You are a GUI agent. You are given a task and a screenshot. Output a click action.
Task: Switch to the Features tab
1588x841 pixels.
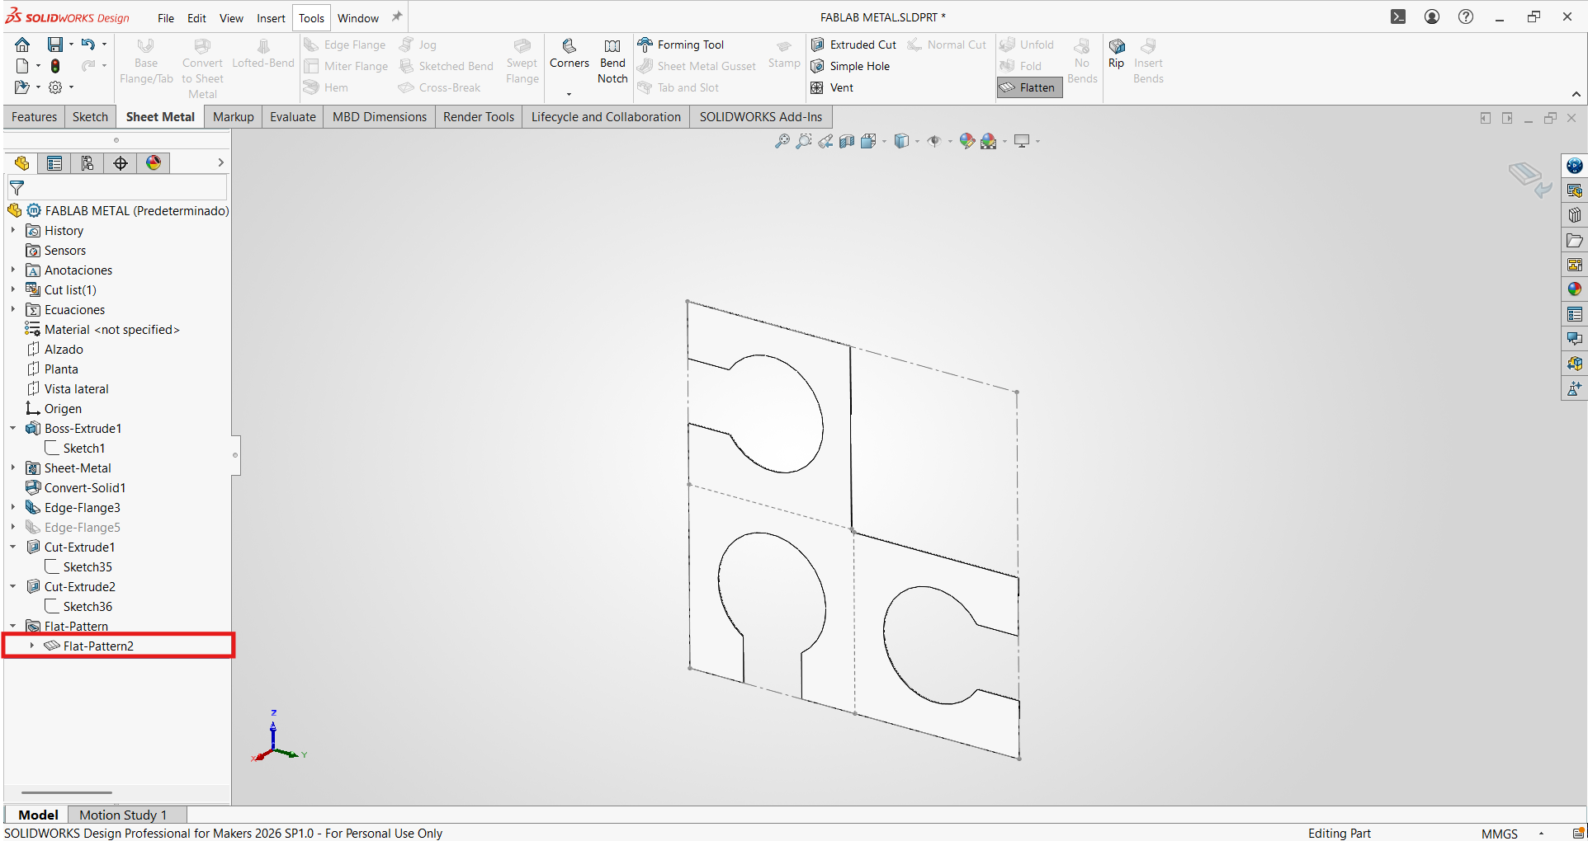[34, 117]
